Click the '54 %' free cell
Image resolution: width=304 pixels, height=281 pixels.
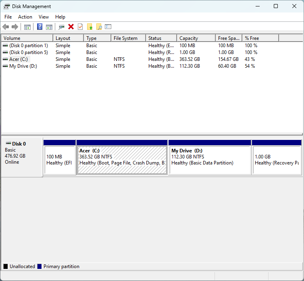pos(250,66)
